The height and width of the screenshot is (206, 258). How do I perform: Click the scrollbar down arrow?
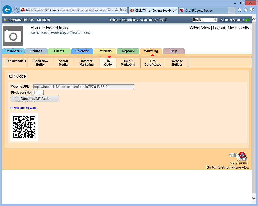pos(254,198)
